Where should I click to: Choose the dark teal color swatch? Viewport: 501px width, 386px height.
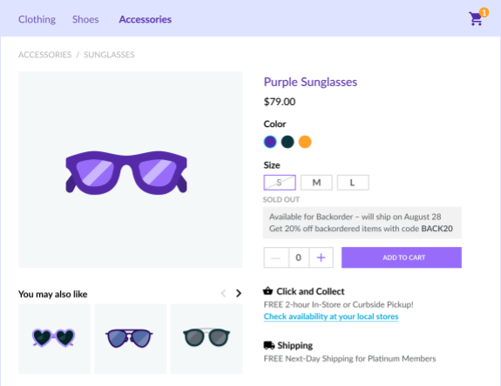(x=288, y=142)
